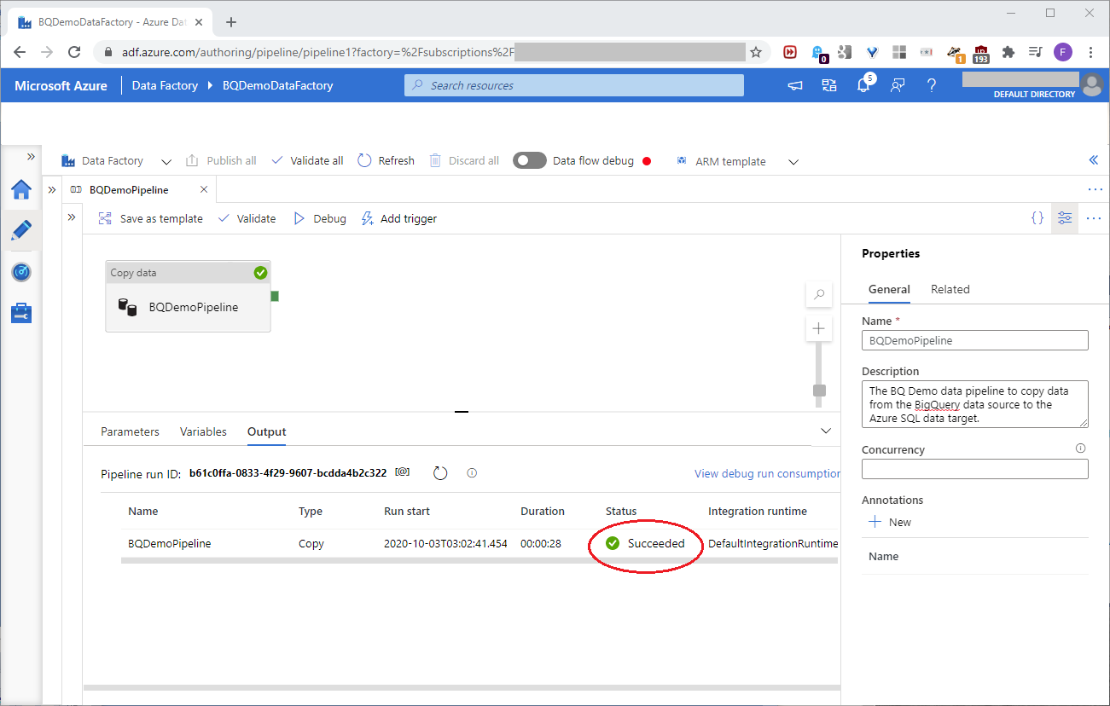The height and width of the screenshot is (706, 1110).
Task: Open the Switch Data Factory icon
Action: pos(829,85)
